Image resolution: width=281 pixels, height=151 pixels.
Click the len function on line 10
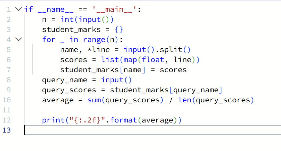[184, 100]
